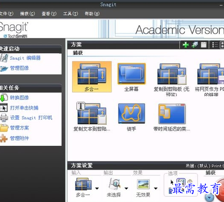Click the 转换图像 green arrow icon

tap(4, 98)
